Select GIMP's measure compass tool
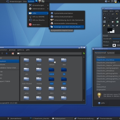Screen dimensions: 120x120 (109, 18)
